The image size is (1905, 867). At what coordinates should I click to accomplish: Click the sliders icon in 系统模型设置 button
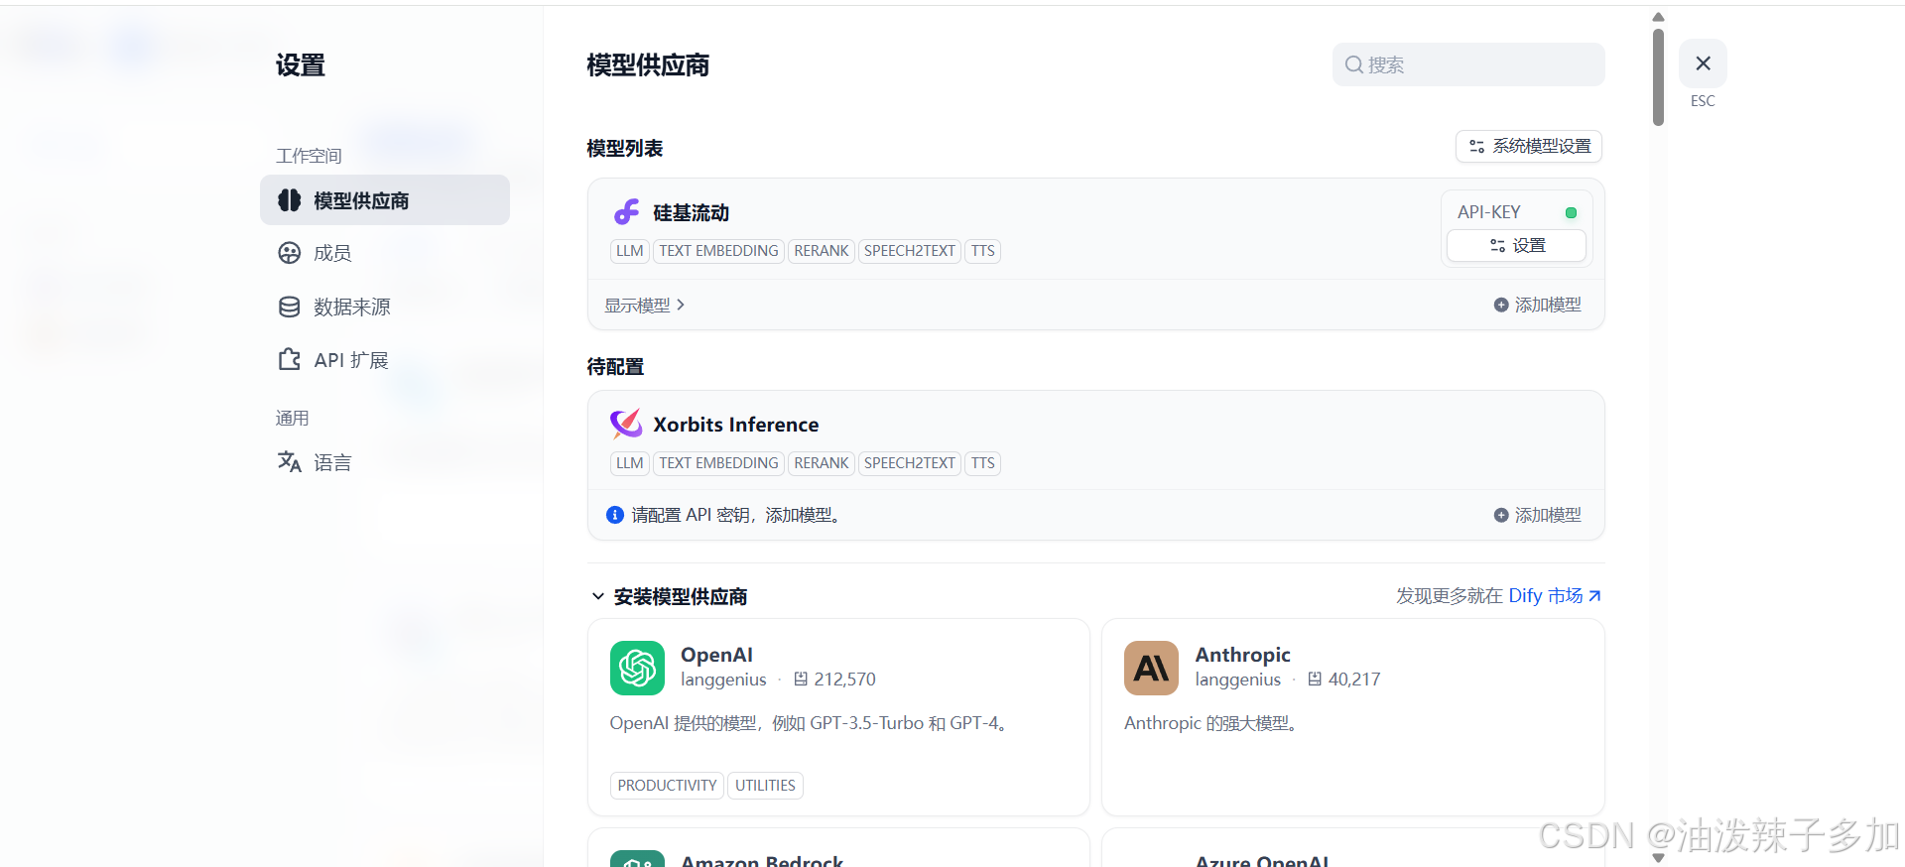click(x=1476, y=146)
